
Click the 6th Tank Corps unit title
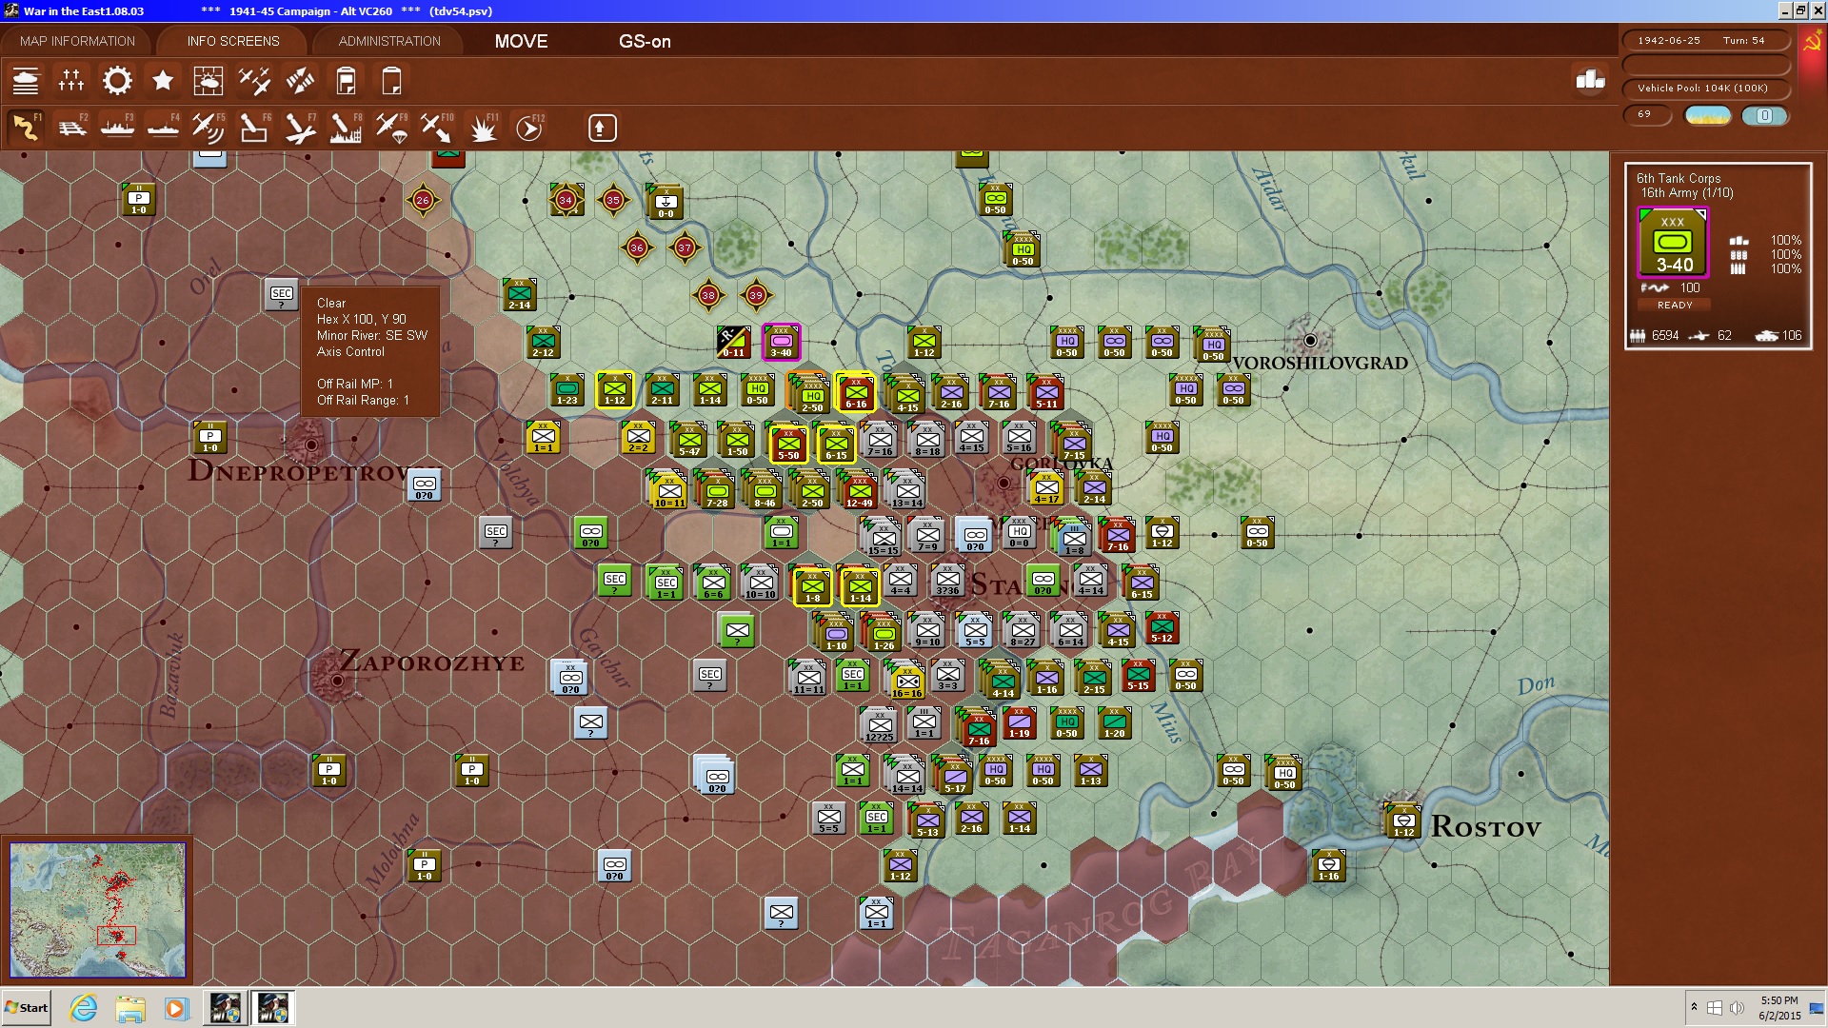click(x=1678, y=178)
